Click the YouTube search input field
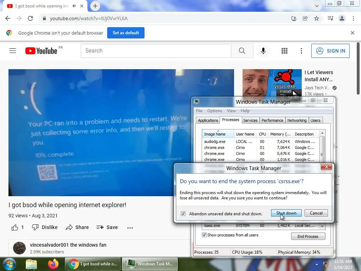Screen dimensions: 361x271 156,51
